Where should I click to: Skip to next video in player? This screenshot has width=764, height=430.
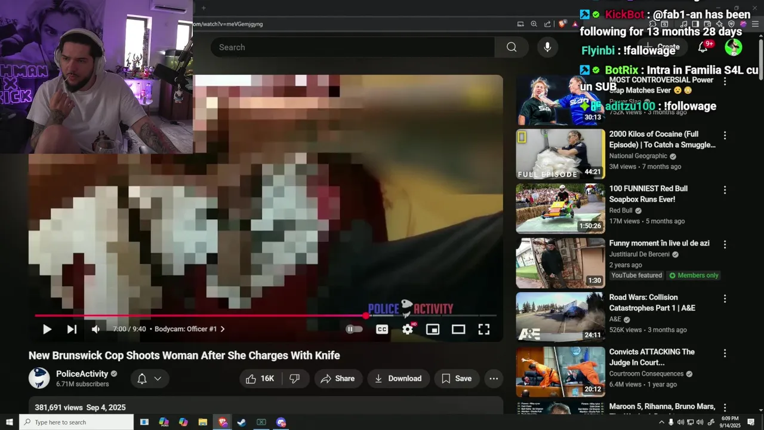click(x=72, y=329)
